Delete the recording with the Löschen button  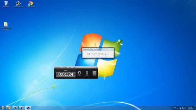click(x=79, y=74)
